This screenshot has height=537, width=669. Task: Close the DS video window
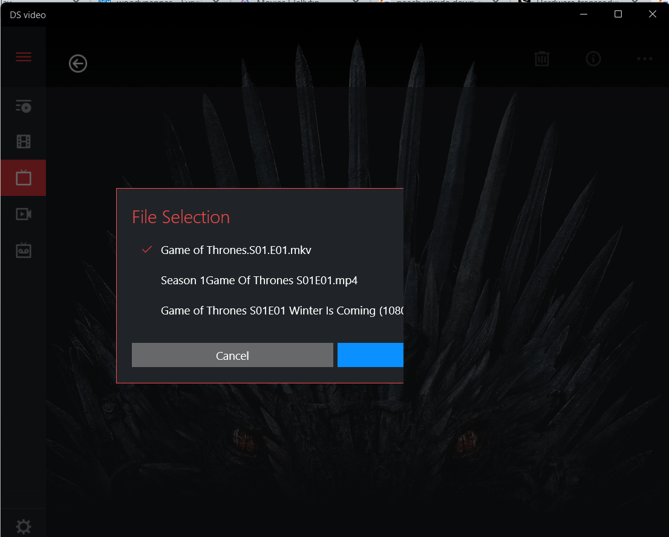(652, 15)
